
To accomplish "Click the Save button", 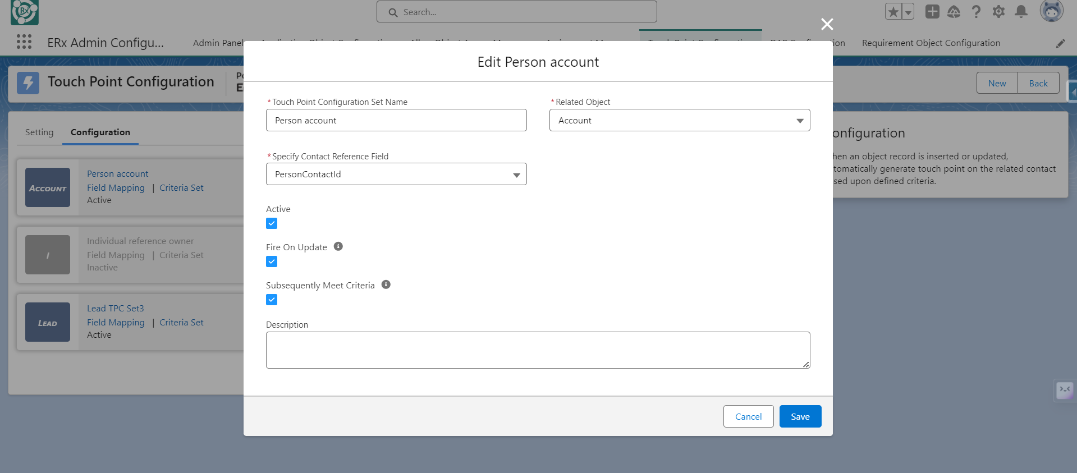I will 800,416.
